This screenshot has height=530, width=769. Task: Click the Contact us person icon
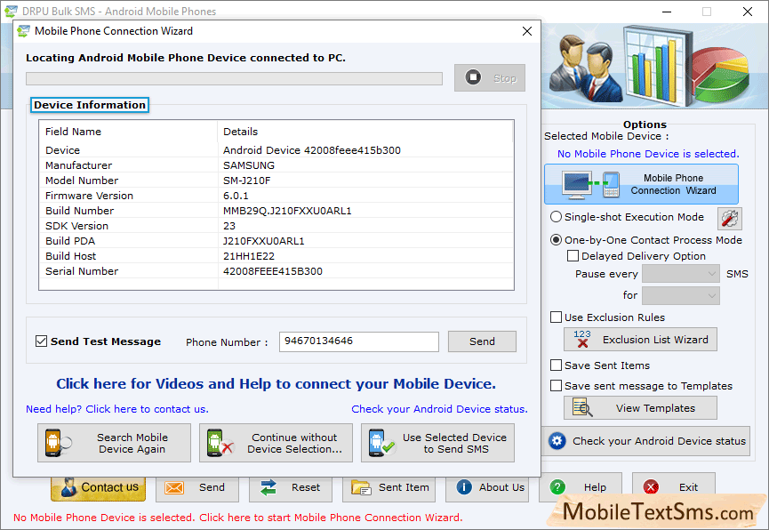click(x=68, y=486)
